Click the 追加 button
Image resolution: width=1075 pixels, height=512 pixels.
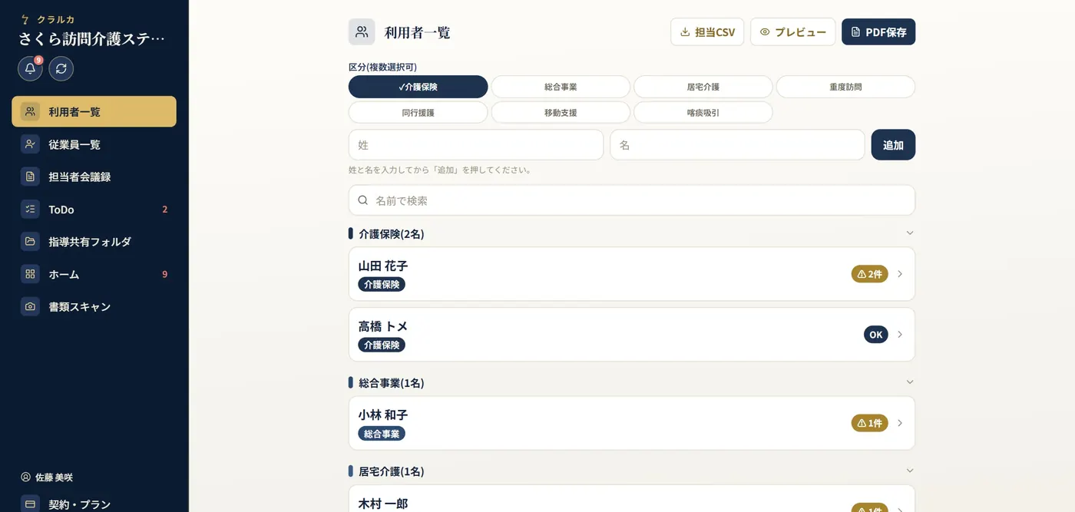click(893, 145)
